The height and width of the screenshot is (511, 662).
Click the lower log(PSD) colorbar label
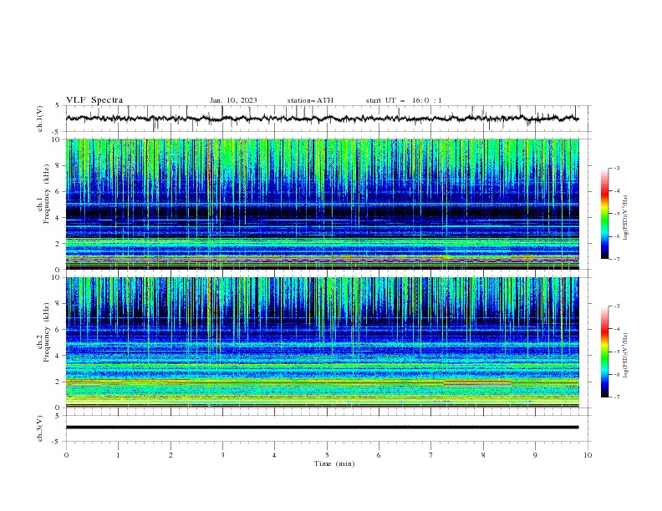626,355
